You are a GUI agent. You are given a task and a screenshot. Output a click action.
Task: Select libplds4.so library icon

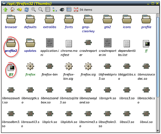[69, 114]
